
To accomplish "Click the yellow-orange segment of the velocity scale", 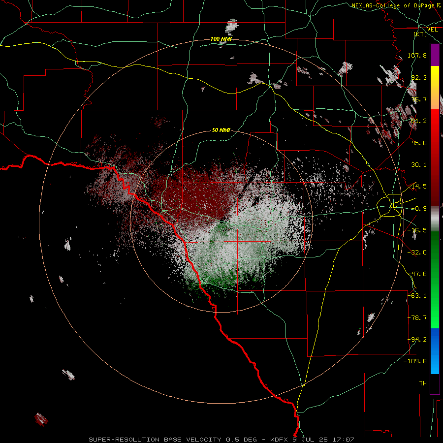I will point(435,88).
